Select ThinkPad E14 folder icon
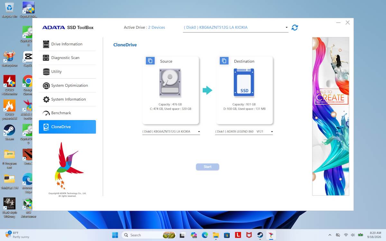 [9, 182]
